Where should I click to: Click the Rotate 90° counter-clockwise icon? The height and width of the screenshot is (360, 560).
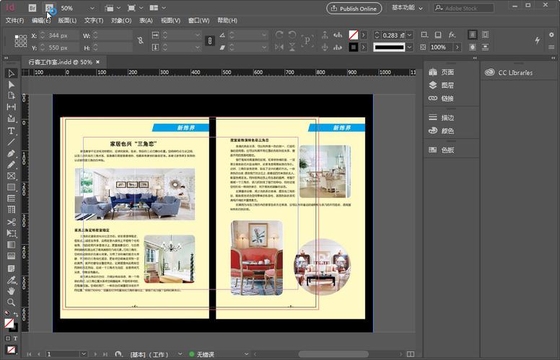tap(292, 35)
